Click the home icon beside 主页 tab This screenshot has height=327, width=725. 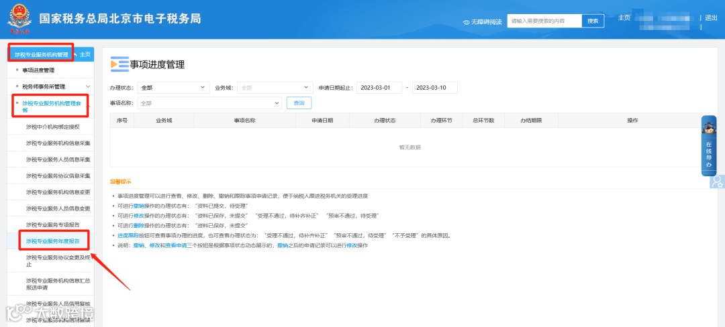[76, 54]
